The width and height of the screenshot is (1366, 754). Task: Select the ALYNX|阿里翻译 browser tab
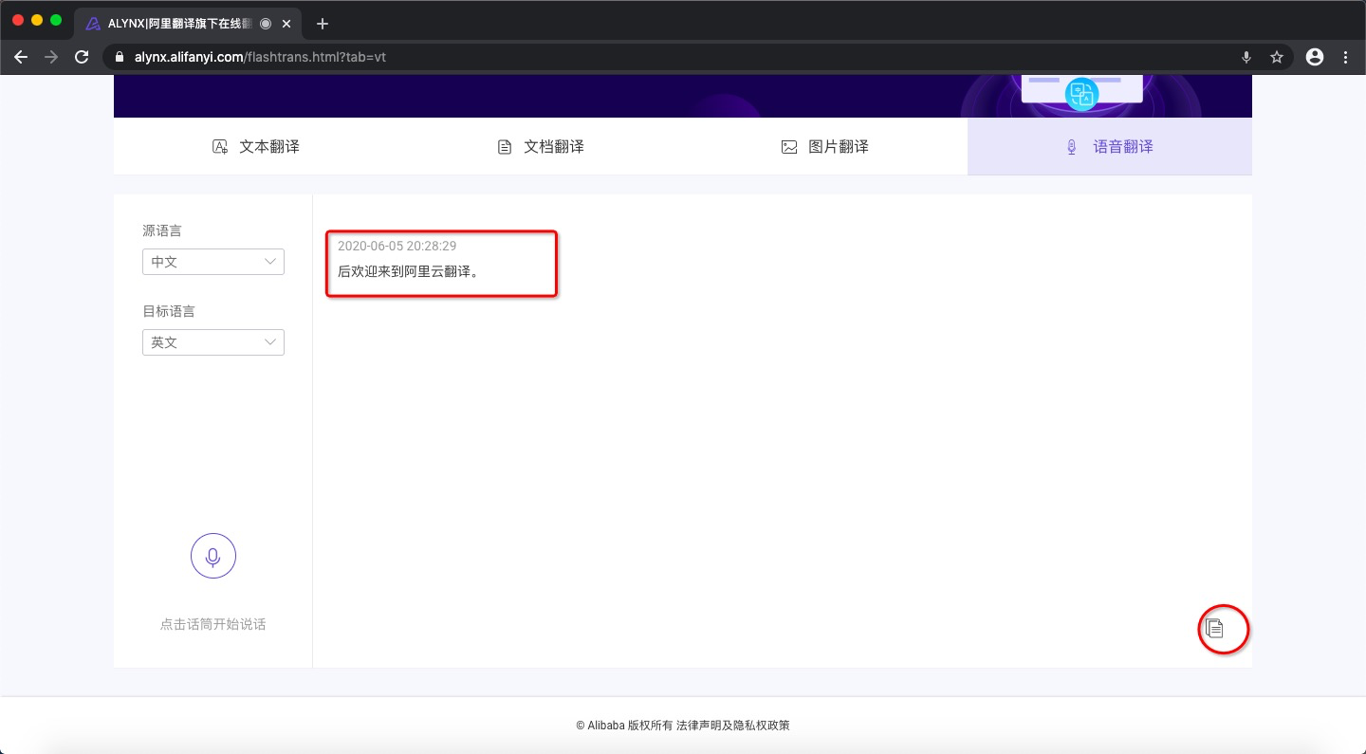186,24
